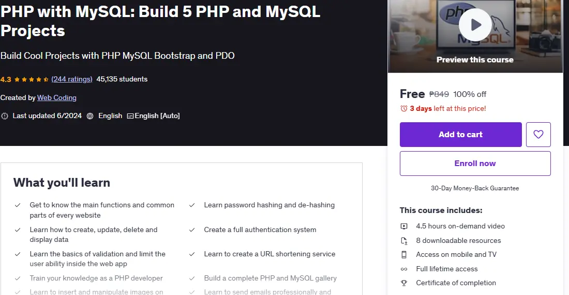Click the 'Free' price label
The image size is (569, 295).
point(412,94)
